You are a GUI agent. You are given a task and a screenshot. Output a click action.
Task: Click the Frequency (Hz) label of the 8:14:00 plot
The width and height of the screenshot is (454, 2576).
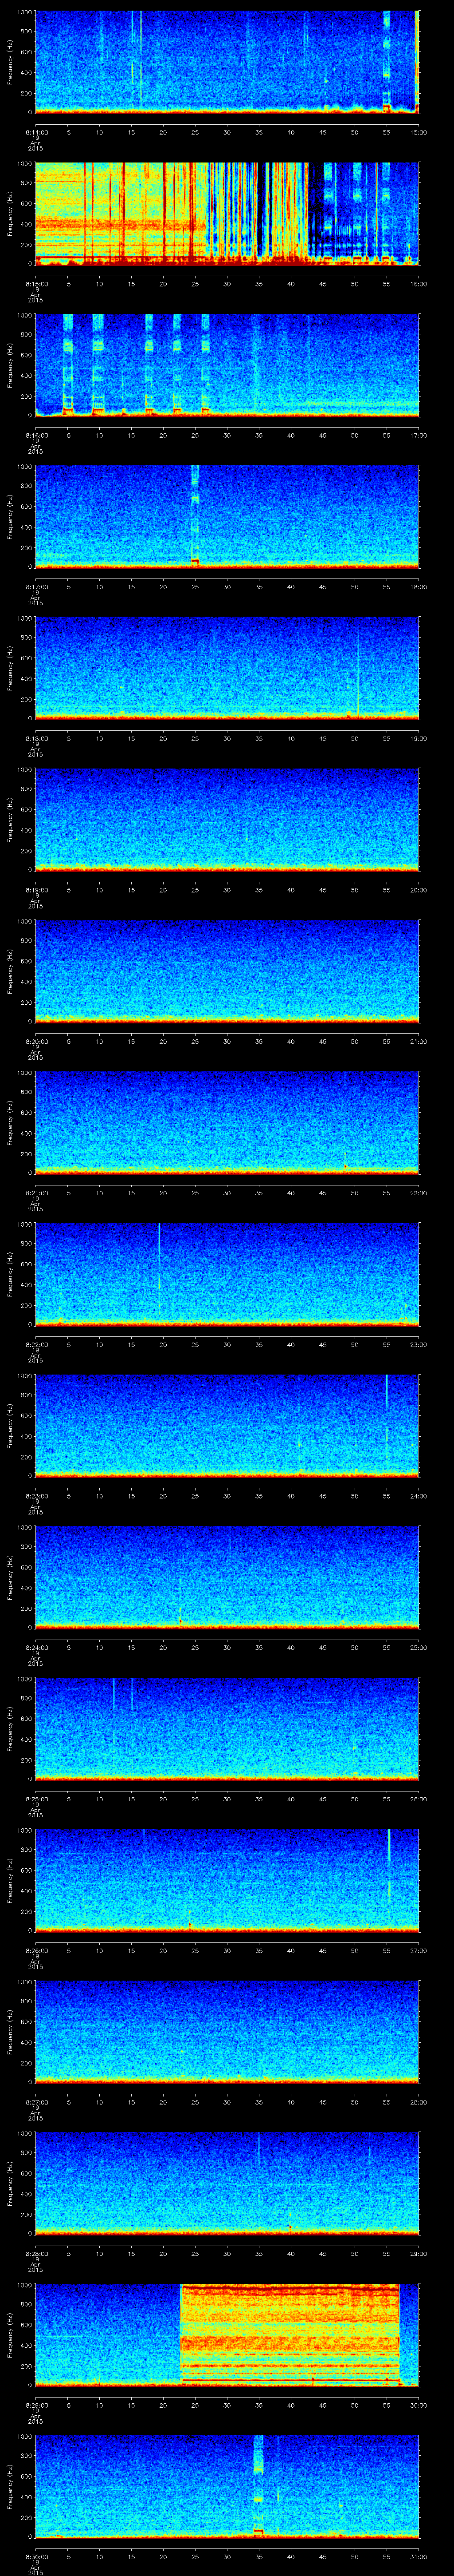10,62
